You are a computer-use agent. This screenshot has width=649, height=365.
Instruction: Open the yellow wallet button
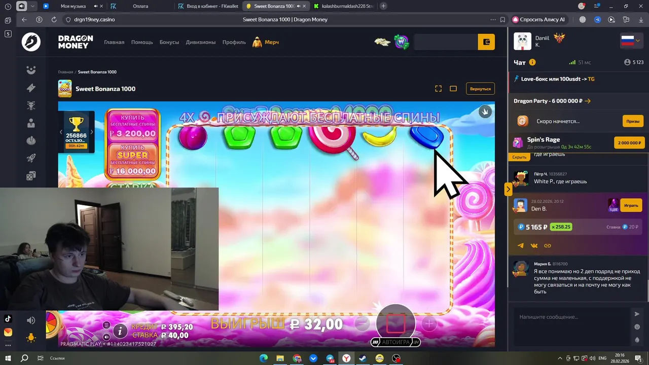pos(486,42)
